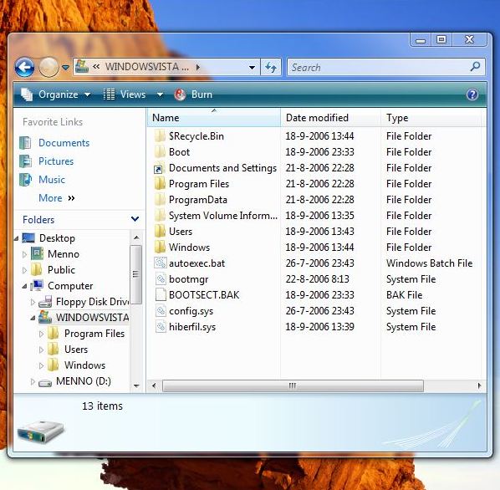Viewport: 500px width, 490px height.
Task: Sort by the Name column header
Action: coord(214,118)
